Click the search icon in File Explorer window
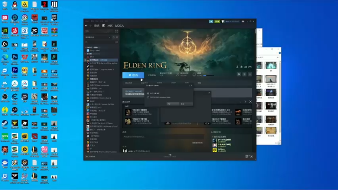 [x=278, y=57]
